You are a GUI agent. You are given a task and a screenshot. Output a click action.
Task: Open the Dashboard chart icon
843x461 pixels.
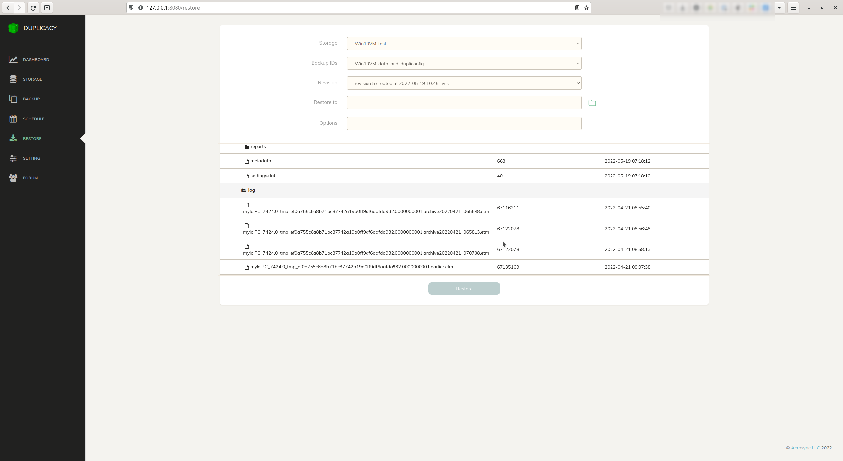13,59
